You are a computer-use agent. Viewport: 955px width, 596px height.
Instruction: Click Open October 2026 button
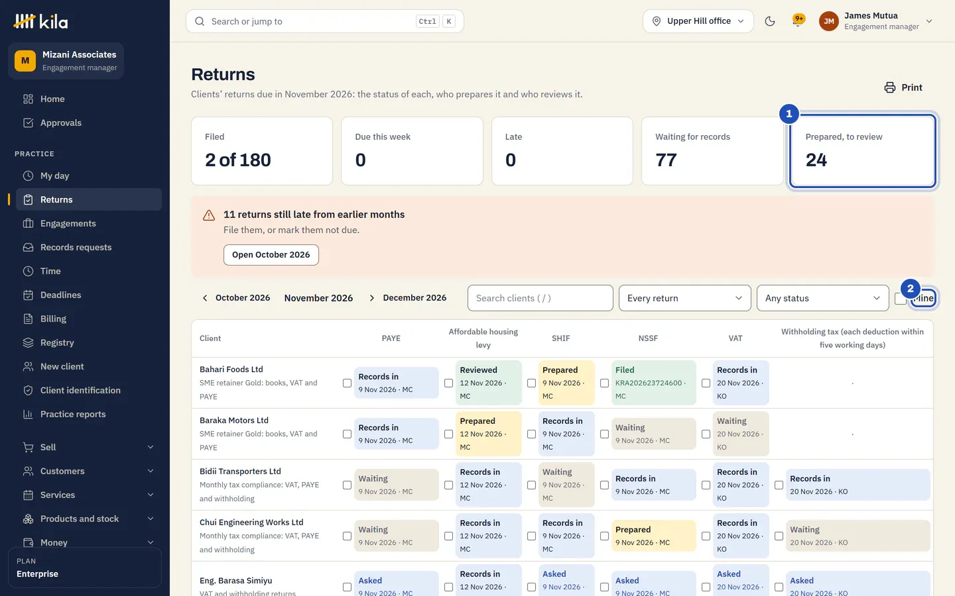click(x=271, y=255)
